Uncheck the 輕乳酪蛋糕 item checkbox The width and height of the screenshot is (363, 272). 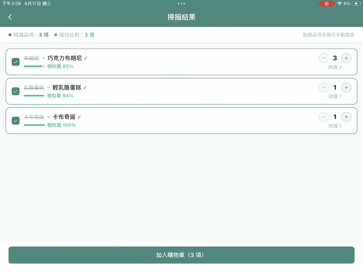16,91
